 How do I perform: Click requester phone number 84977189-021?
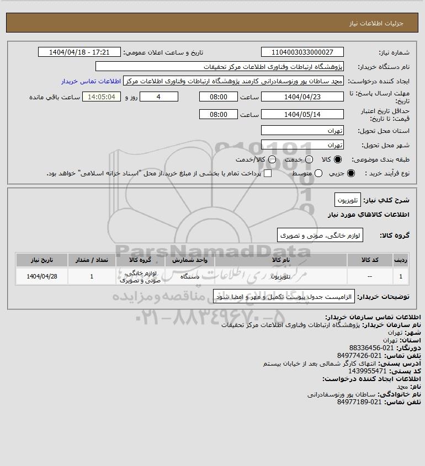tap(359, 402)
